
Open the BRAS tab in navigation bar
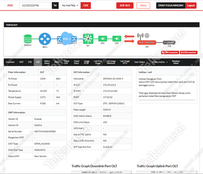57,62
